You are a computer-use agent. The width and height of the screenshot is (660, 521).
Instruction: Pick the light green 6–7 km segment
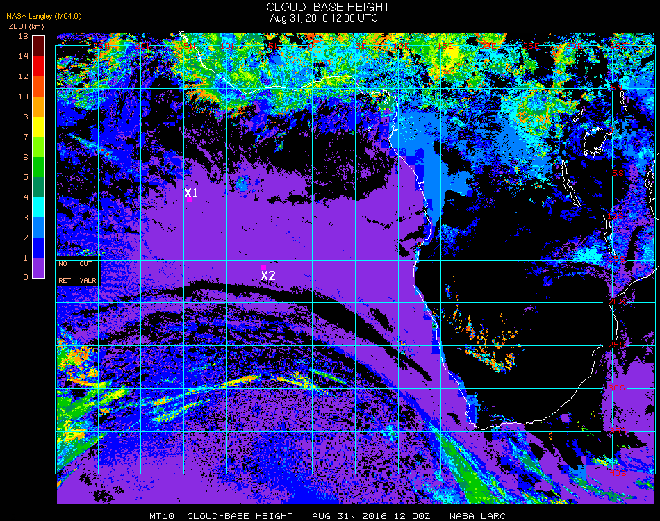pos(38,147)
